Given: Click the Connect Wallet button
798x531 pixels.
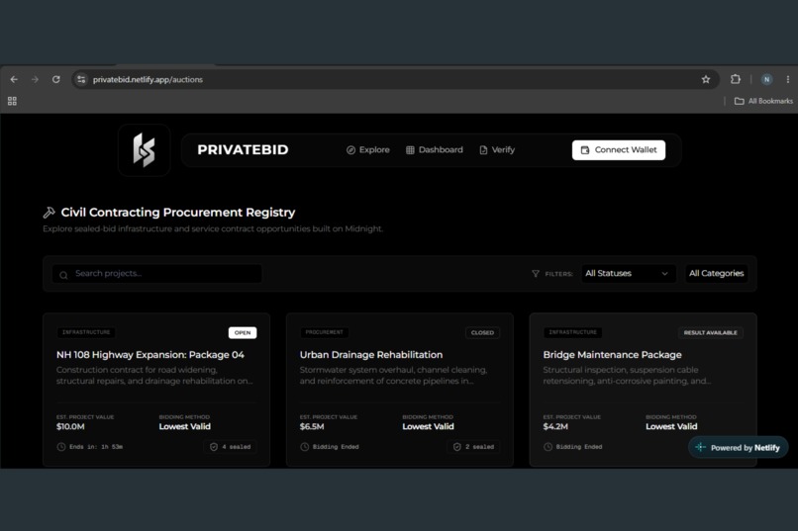Looking at the screenshot, I should pos(619,150).
